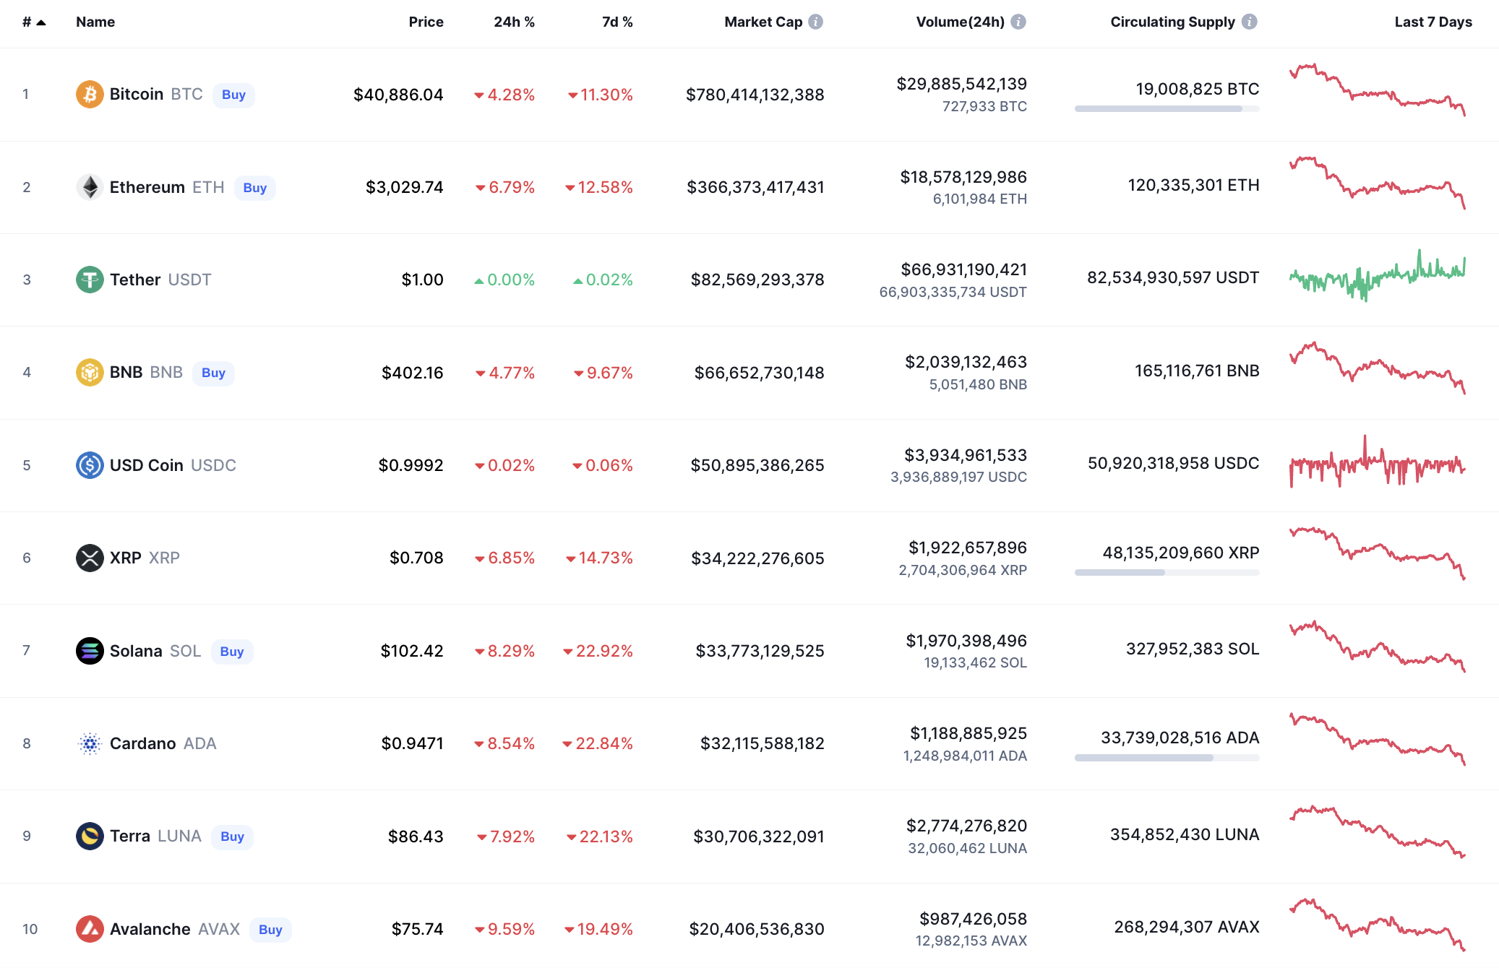Viewport: 1499px width, 968px height.
Task: Click the Ethereum diamond logo icon
Action: (x=90, y=187)
